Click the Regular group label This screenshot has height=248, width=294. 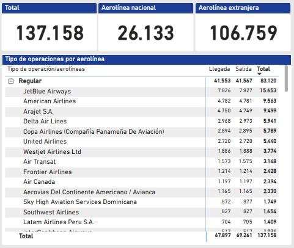(30, 81)
